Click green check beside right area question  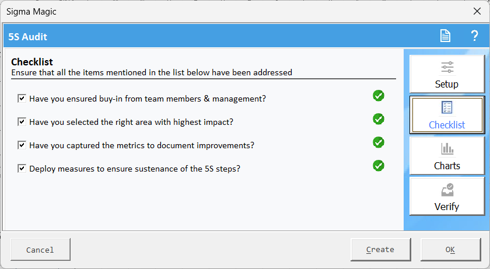(x=379, y=119)
